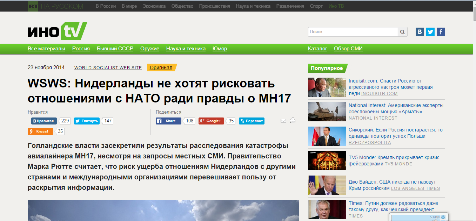Open top-menu Наука и техника section

coord(253,6)
